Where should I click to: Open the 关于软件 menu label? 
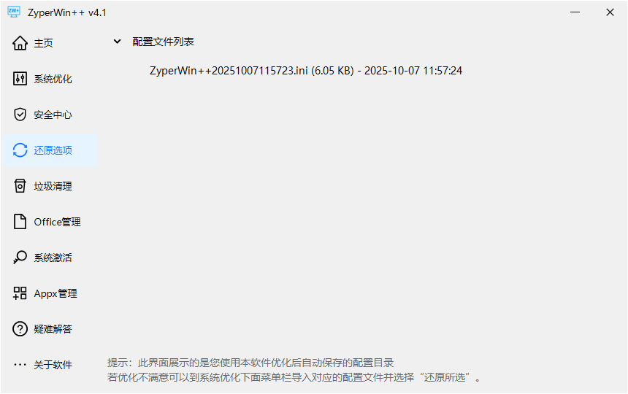(x=53, y=365)
